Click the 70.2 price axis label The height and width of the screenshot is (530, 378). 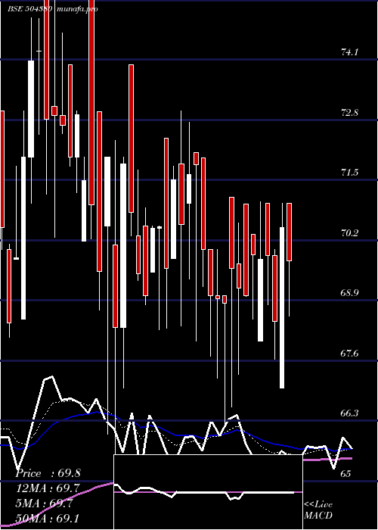point(349,233)
